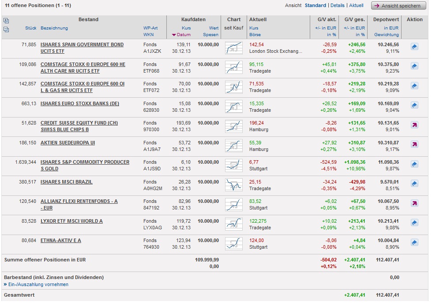Image resolution: width=432 pixels, height=305 pixels.
Task: Click magenta action icon for Allianz Flexi Rentenfonds
Action: coord(414,203)
